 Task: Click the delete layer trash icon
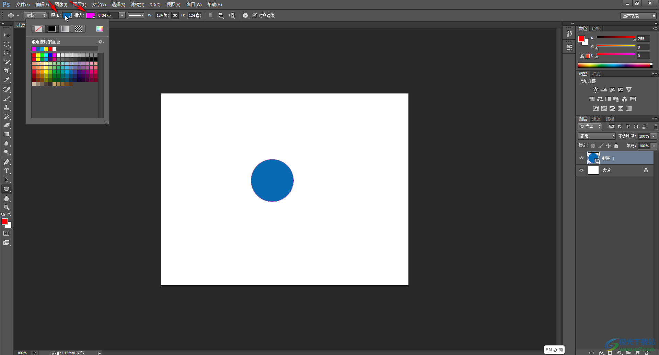click(647, 353)
